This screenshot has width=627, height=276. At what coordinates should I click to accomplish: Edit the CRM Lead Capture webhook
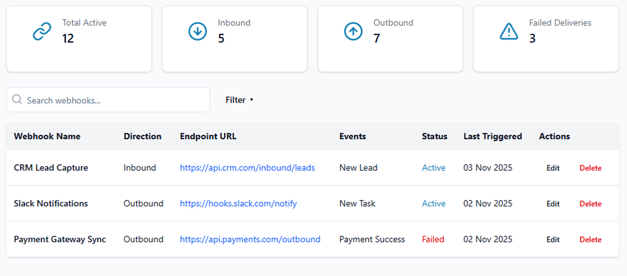553,168
